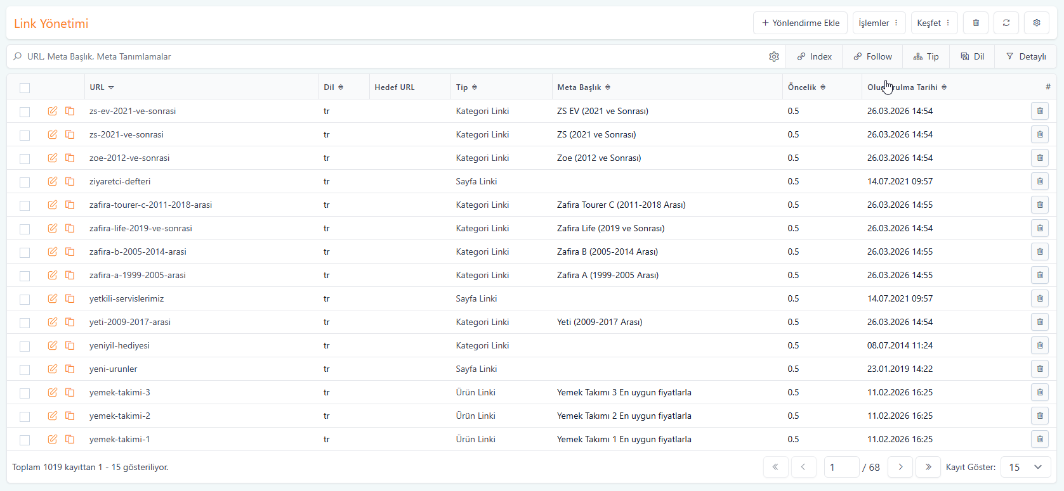Open the Kayıt Göster page size dropdown

[x=1025, y=467]
